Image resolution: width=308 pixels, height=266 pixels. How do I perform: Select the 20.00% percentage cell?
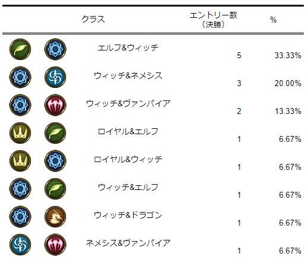[288, 83]
